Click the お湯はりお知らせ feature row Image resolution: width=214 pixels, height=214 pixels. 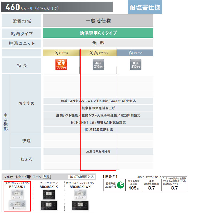(x=98, y=151)
